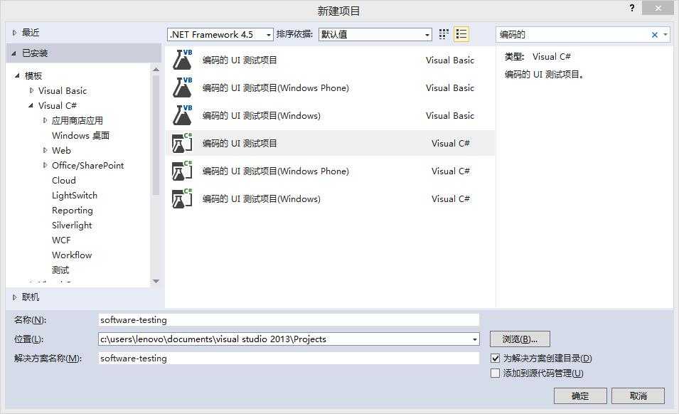The height and width of the screenshot is (414, 679).
Task: Open the 位置 path dropdown
Action: point(475,339)
